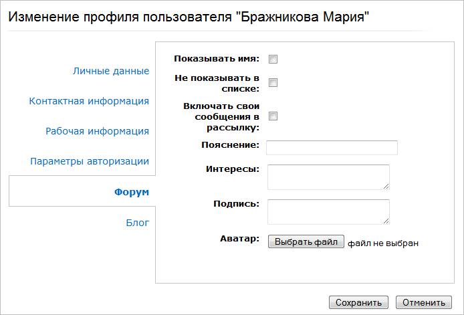464x315 pixels.
Task: Cancel the changes with Отменить
Action: tap(423, 302)
